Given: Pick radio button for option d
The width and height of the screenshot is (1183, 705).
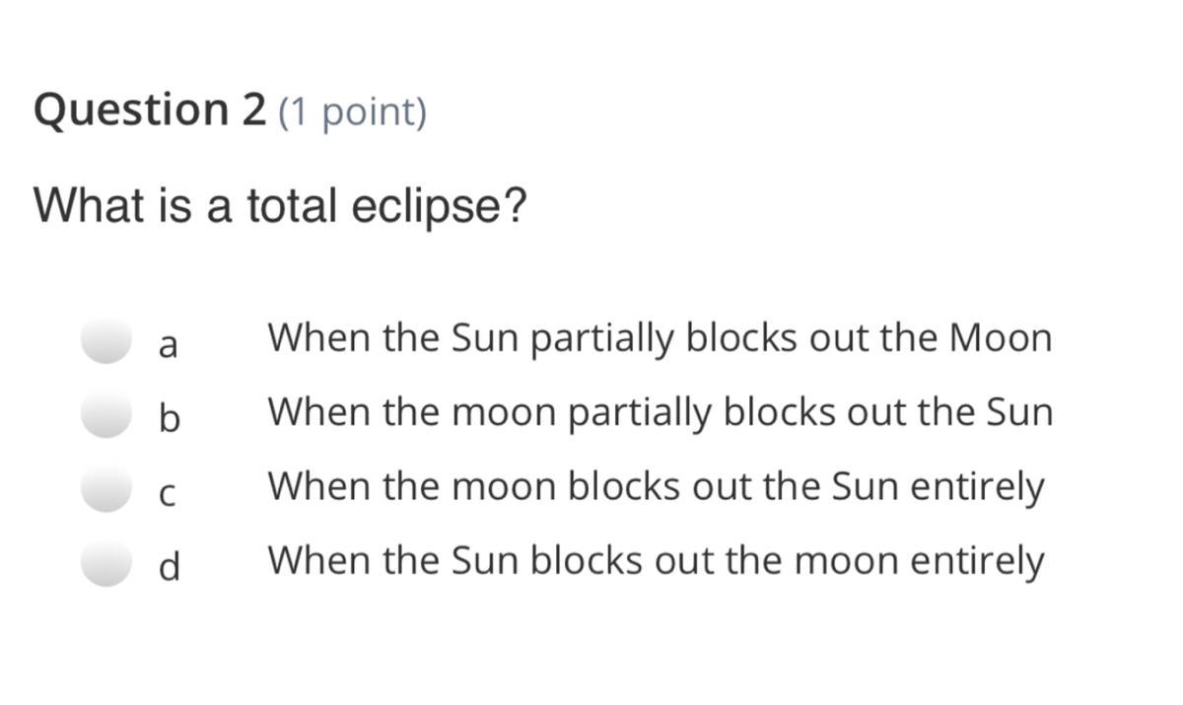Looking at the screenshot, I should [106, 563].
